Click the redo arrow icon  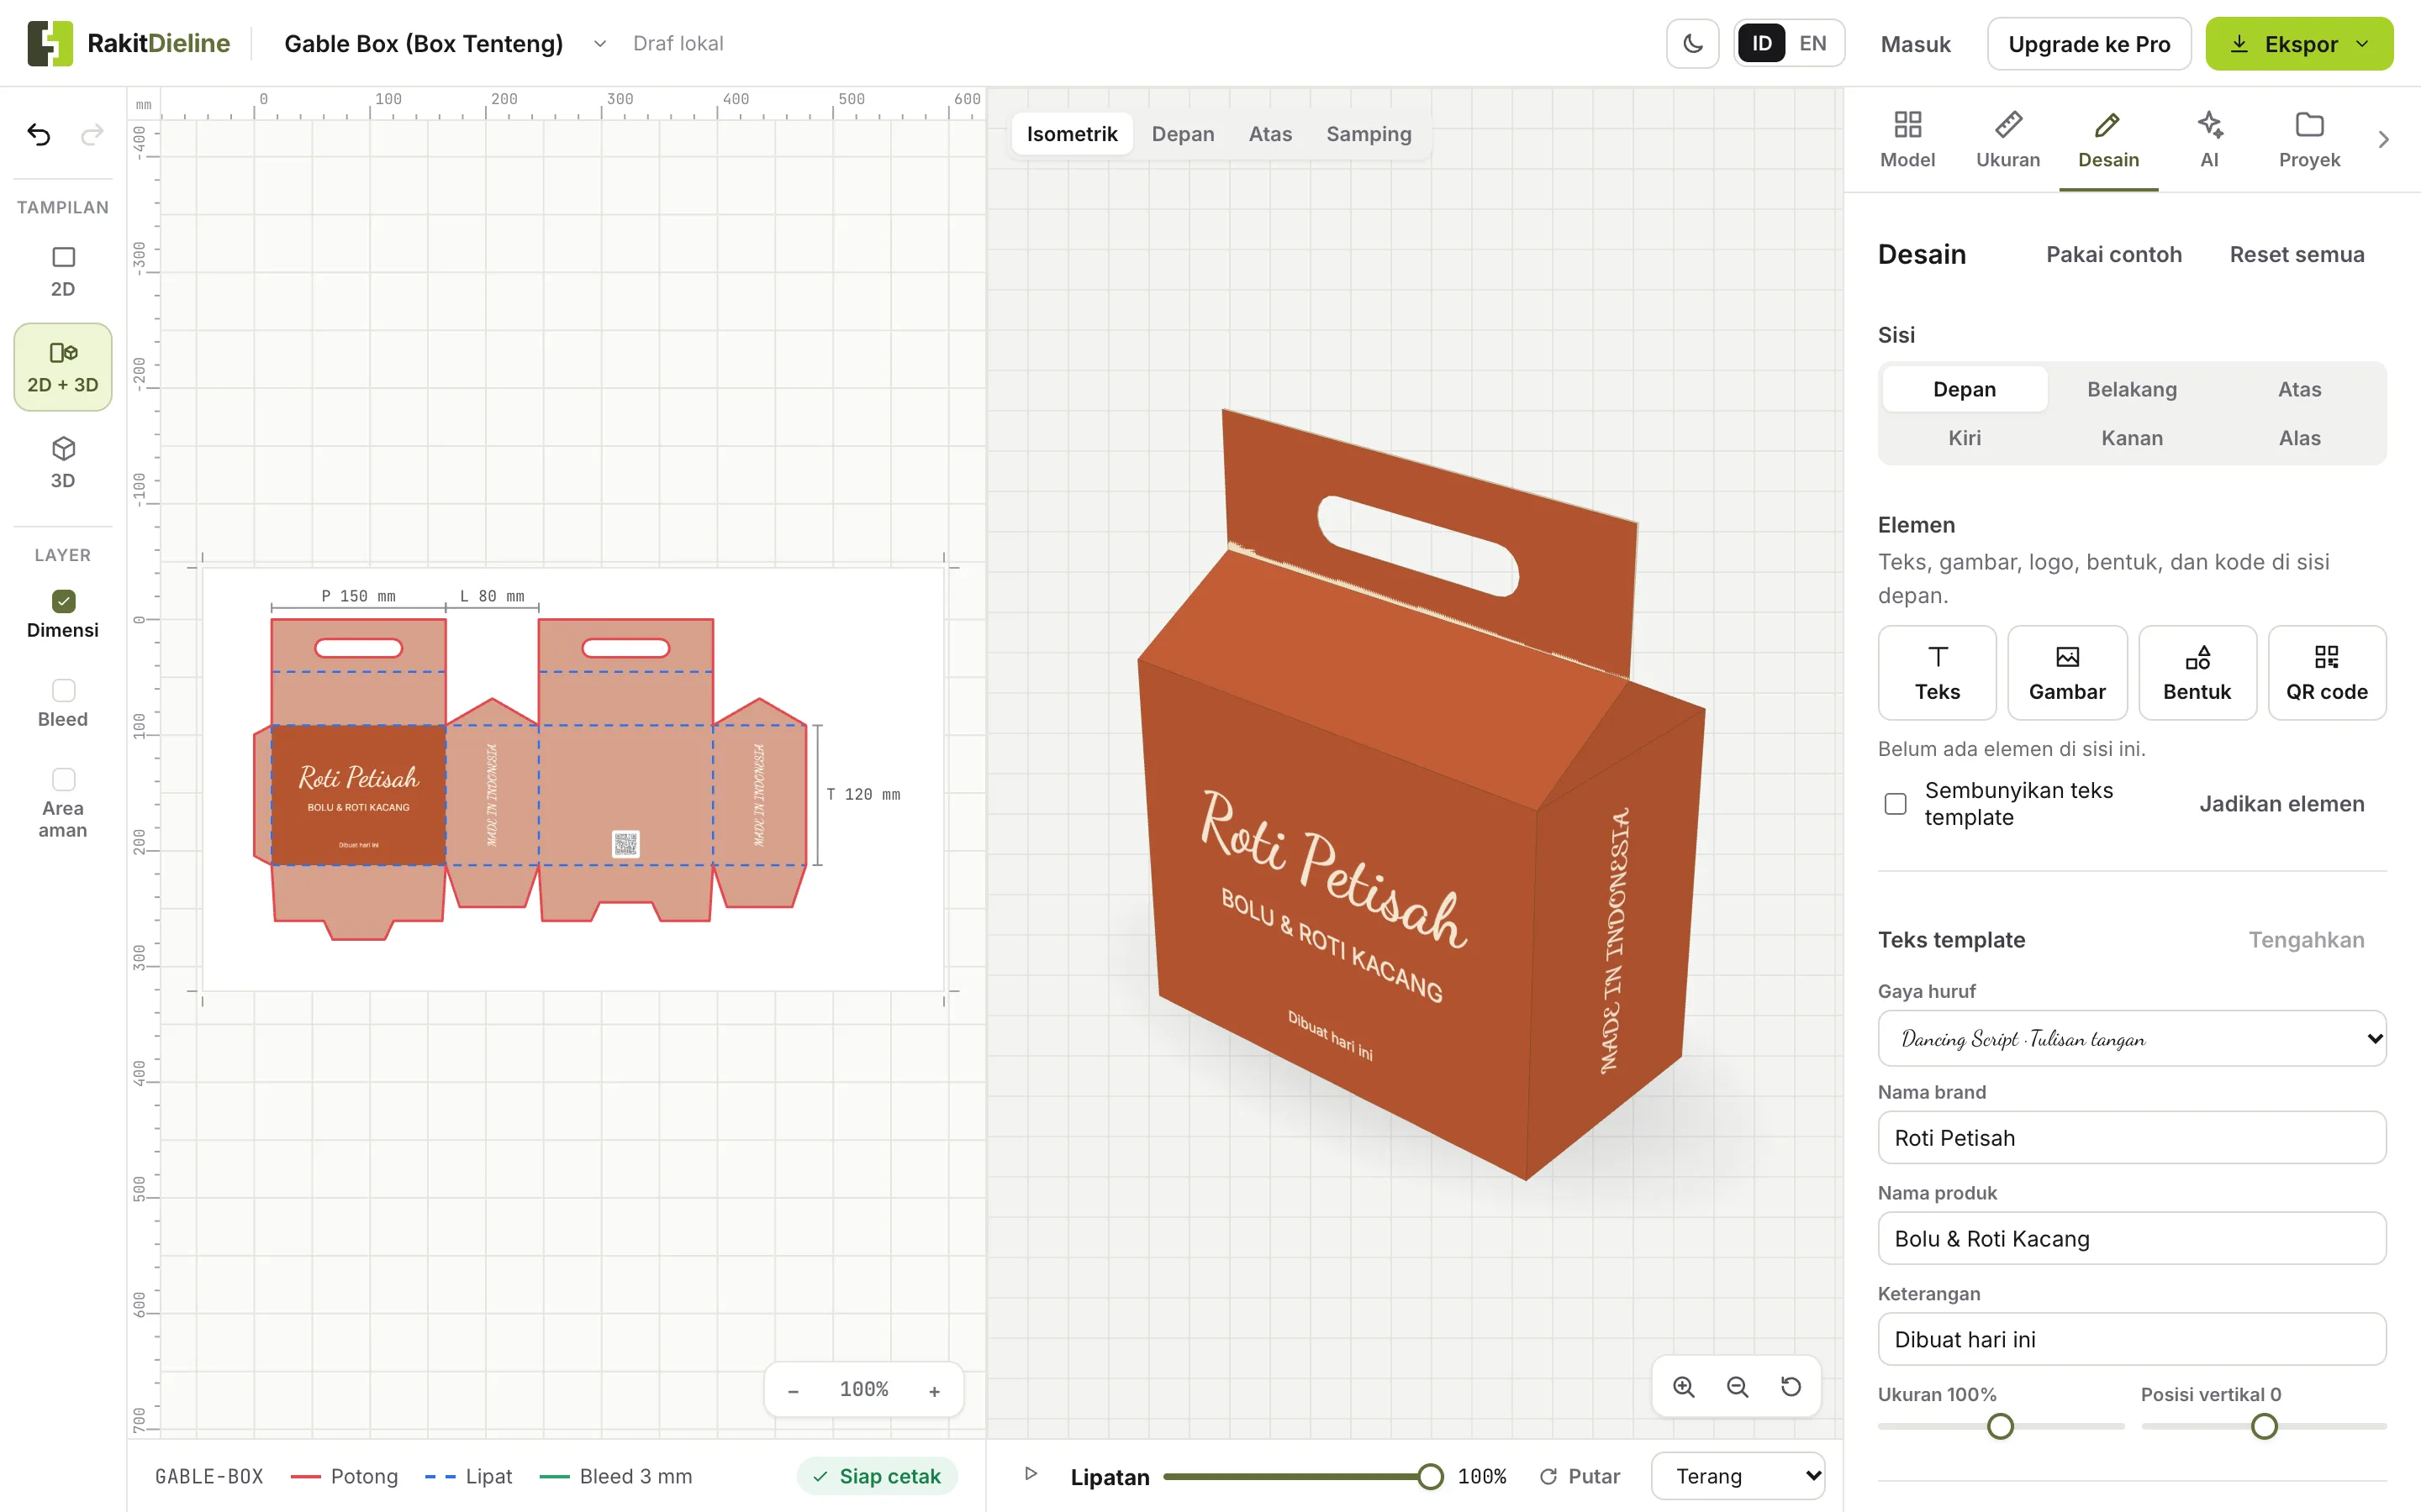92,134
